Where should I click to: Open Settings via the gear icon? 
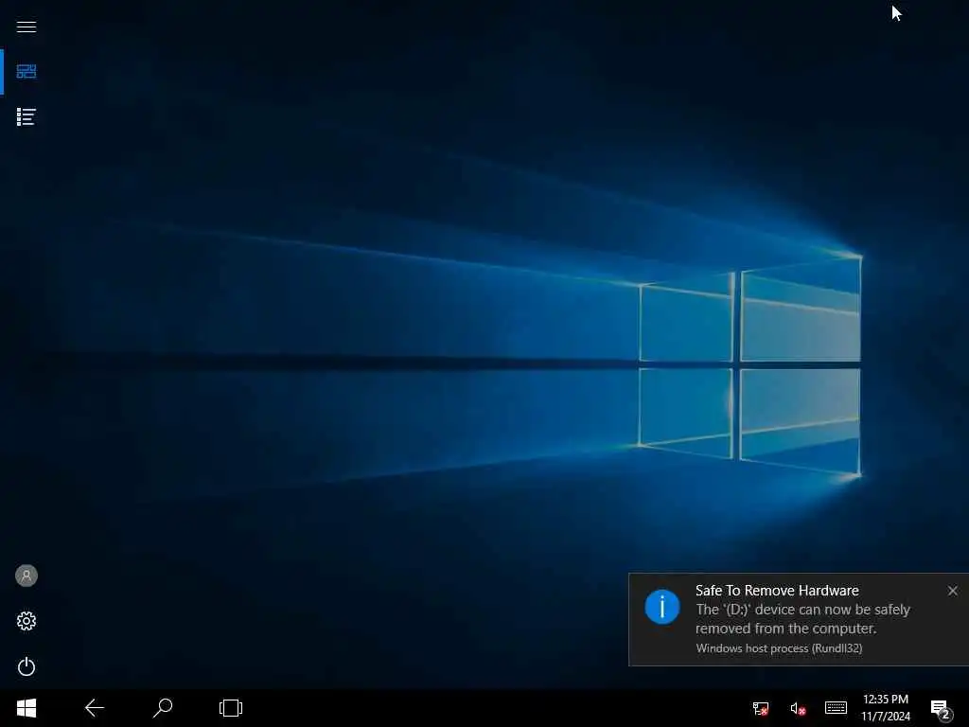[x=26, y=621]
